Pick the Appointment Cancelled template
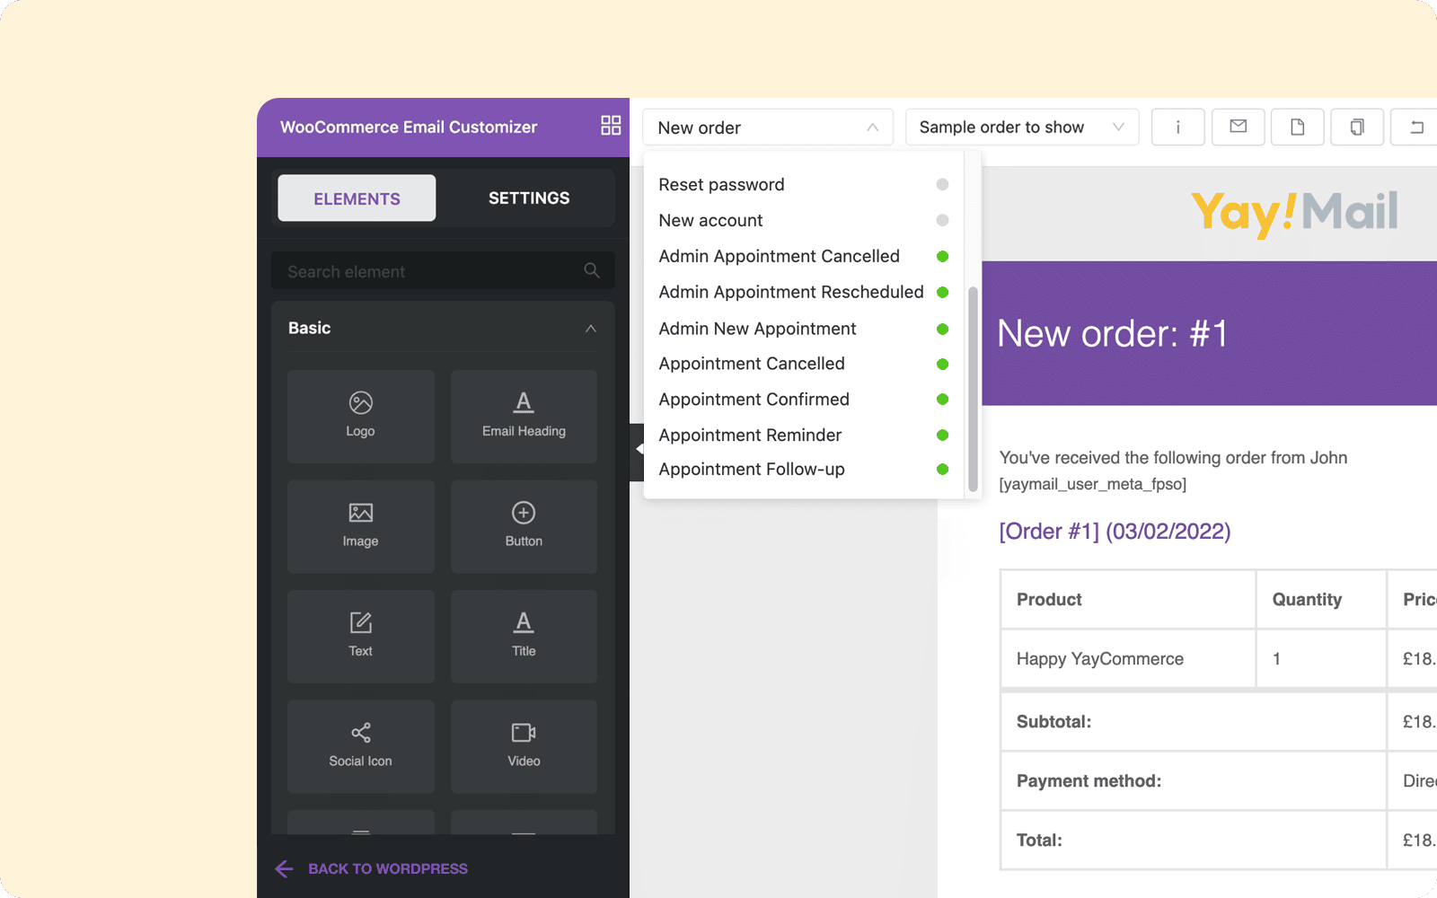The width and height of the screenshot is (1437, 898). click(804, 364)
